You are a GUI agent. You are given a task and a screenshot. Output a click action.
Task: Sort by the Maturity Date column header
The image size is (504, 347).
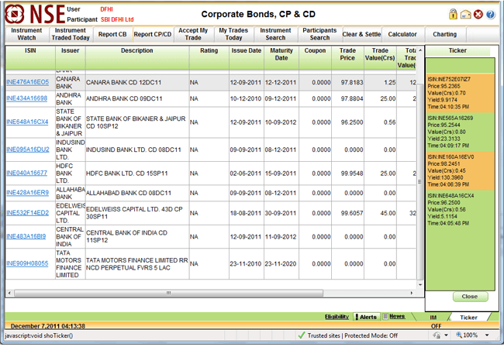coord(281,53)
